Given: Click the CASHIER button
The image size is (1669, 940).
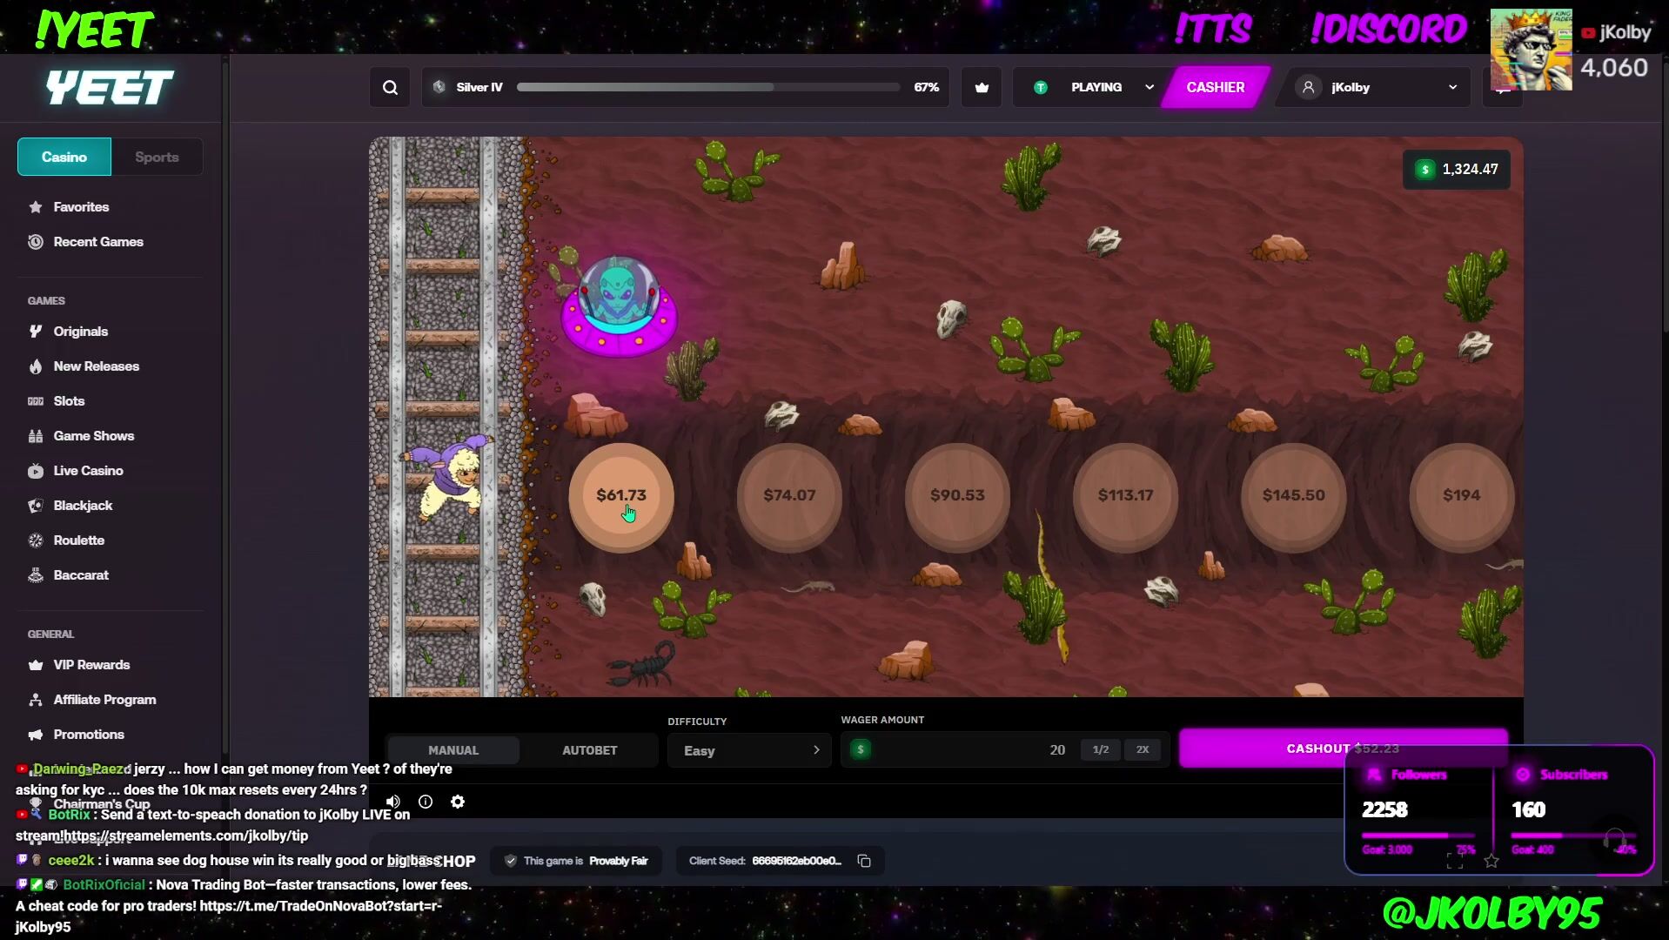Looking at the screenshot, I should tap(1216, 87).
